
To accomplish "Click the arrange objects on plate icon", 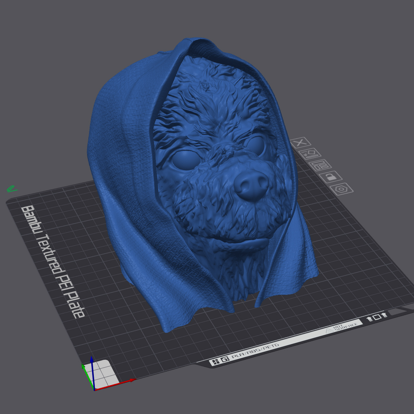I will click(x=320, y=165).
